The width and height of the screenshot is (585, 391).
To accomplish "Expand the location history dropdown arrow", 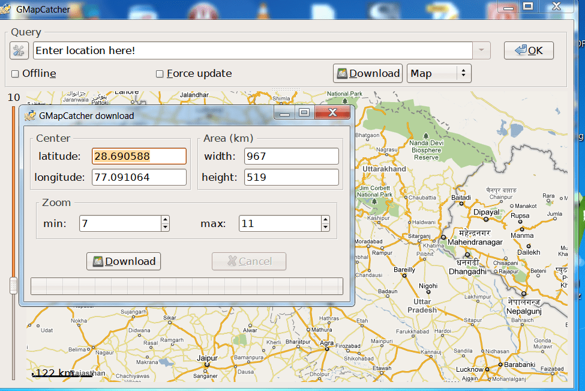I will (481, 50).
